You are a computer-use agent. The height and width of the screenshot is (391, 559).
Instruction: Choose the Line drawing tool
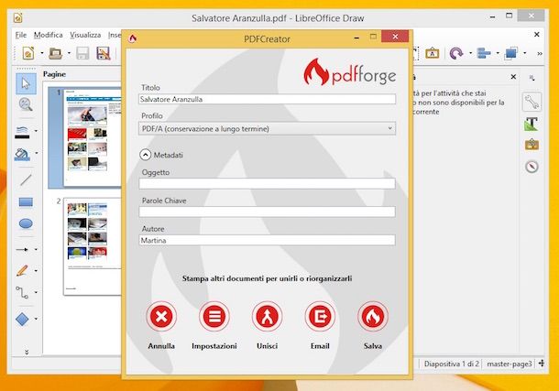coord(26,179)
